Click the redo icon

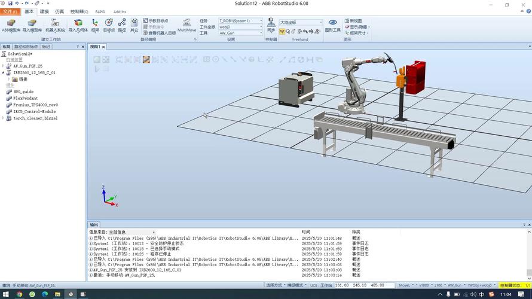pos(26,3)
